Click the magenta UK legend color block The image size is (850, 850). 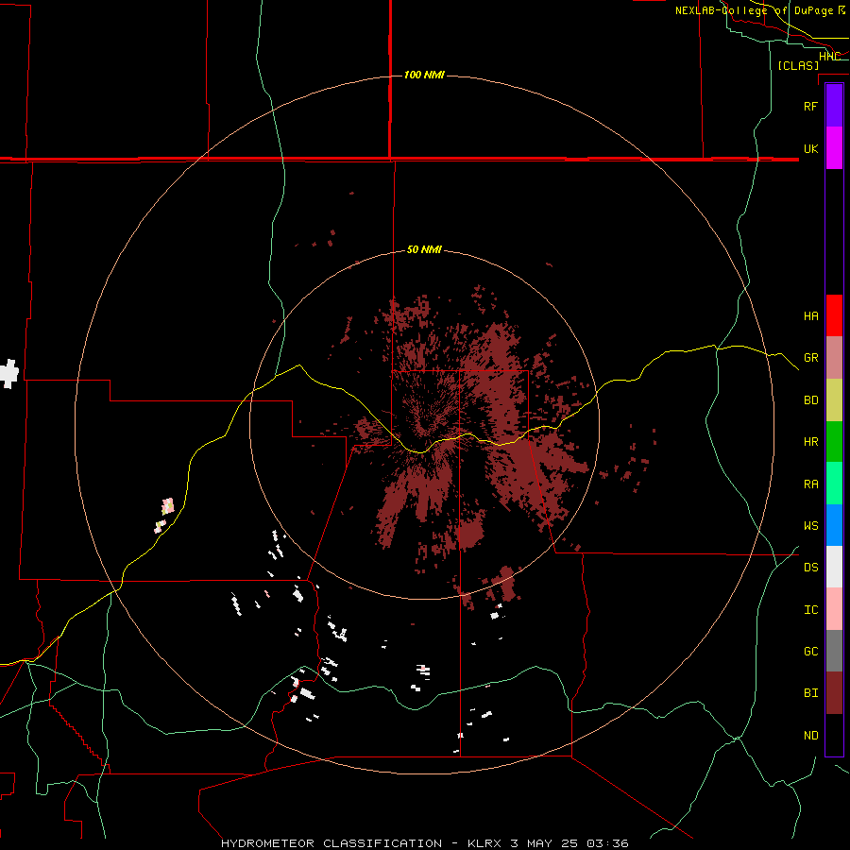coord(834,148)
